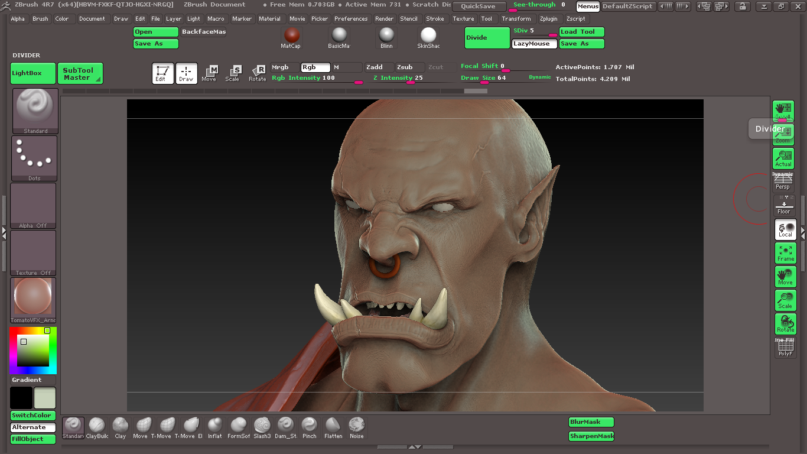The height and width of the screenshot is (454, 807).
Task: Activate Rotate mode in the top shelf
Action: point(258,73)
